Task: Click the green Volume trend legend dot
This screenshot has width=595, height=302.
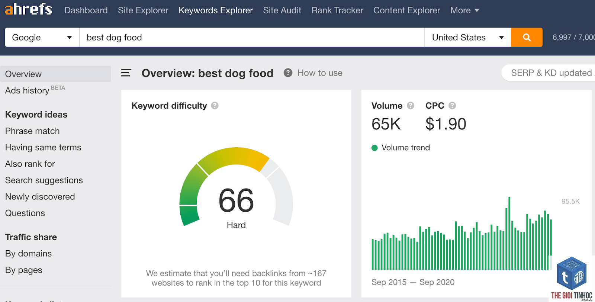Action: point(374,148)
